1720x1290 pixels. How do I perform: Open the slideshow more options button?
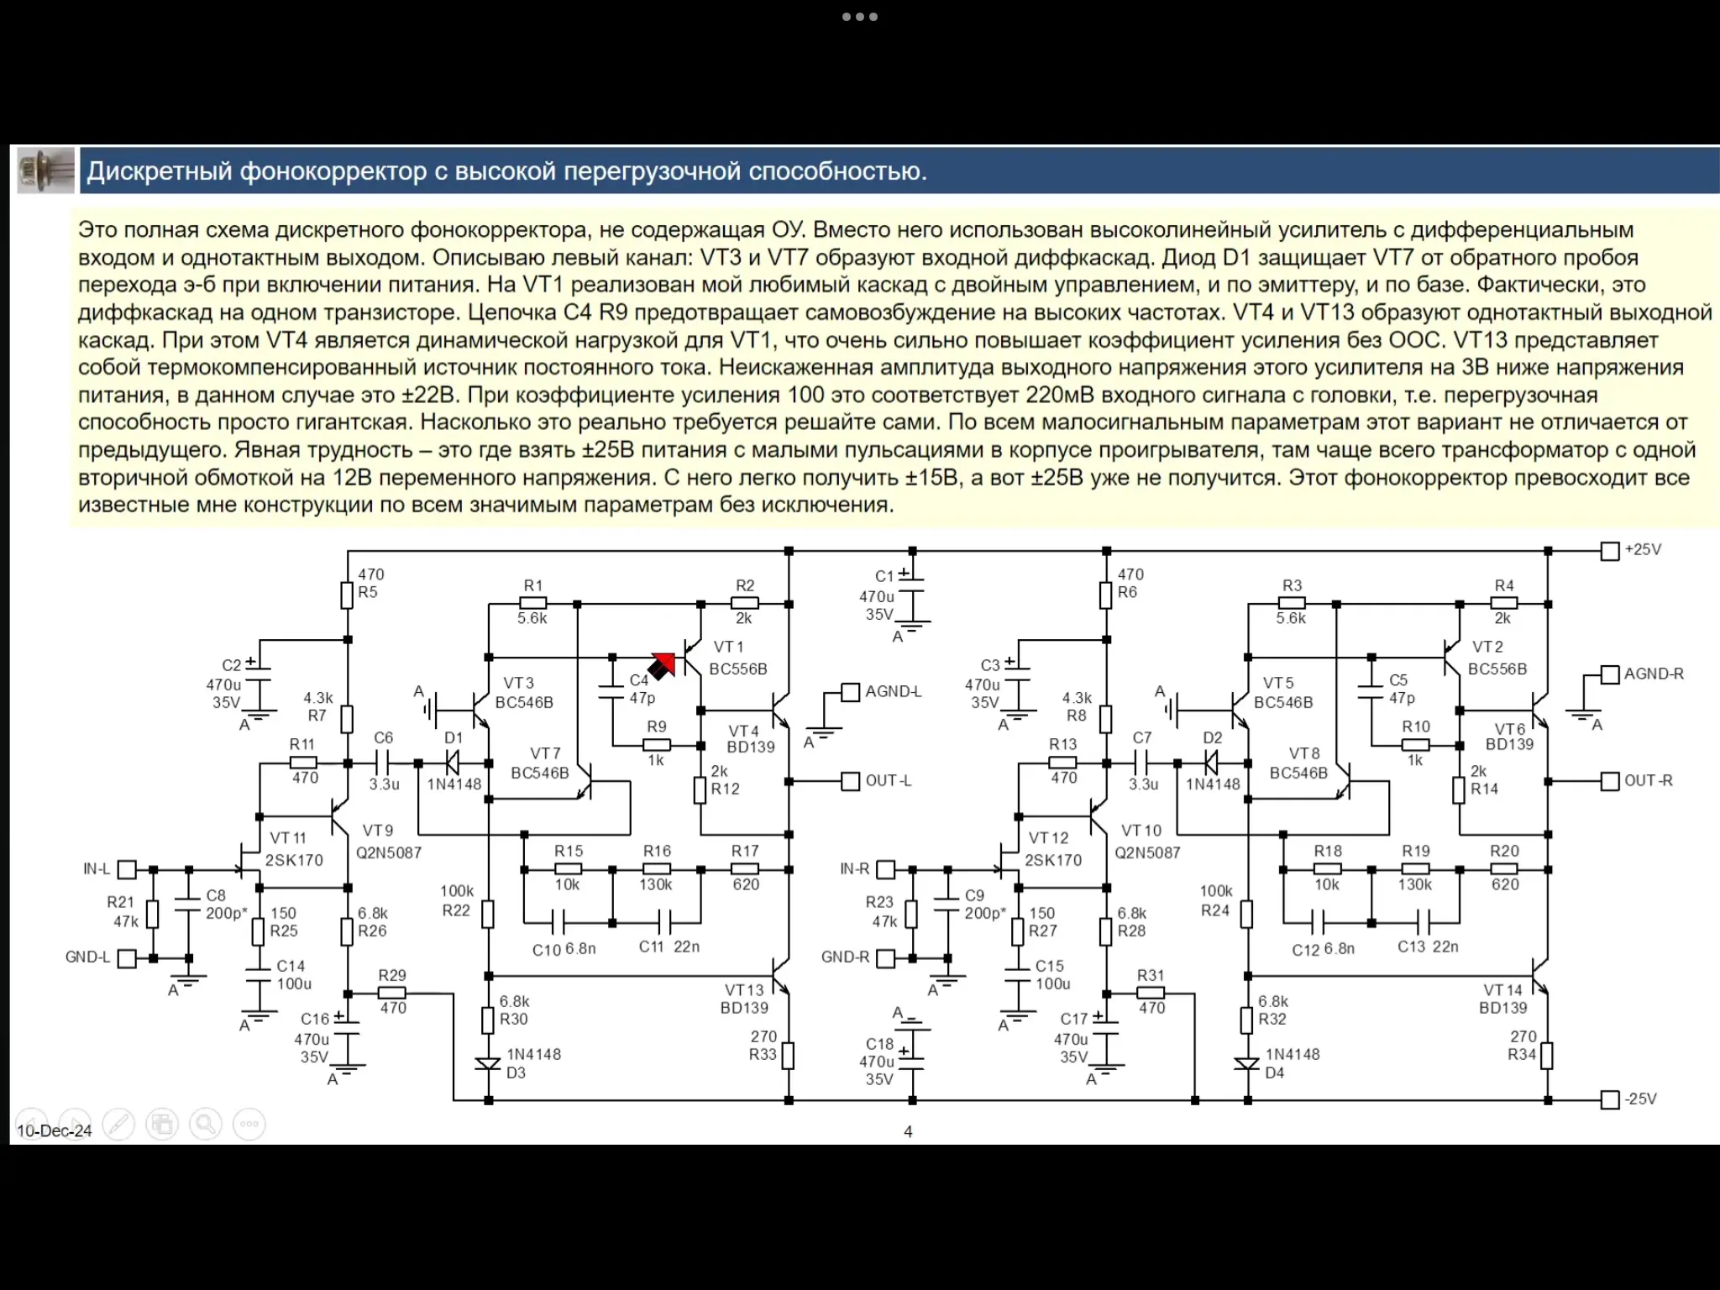(249, 1124)
